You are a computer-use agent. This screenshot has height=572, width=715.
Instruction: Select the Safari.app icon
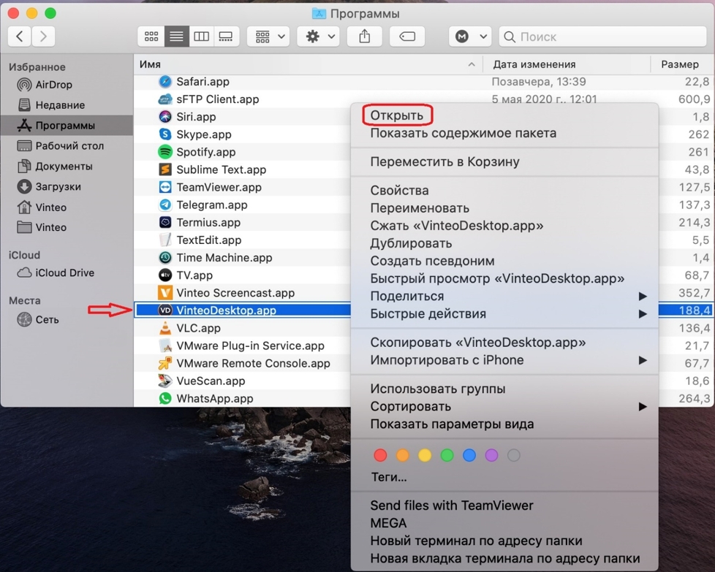pyautogui.click(x=165, y=82)
